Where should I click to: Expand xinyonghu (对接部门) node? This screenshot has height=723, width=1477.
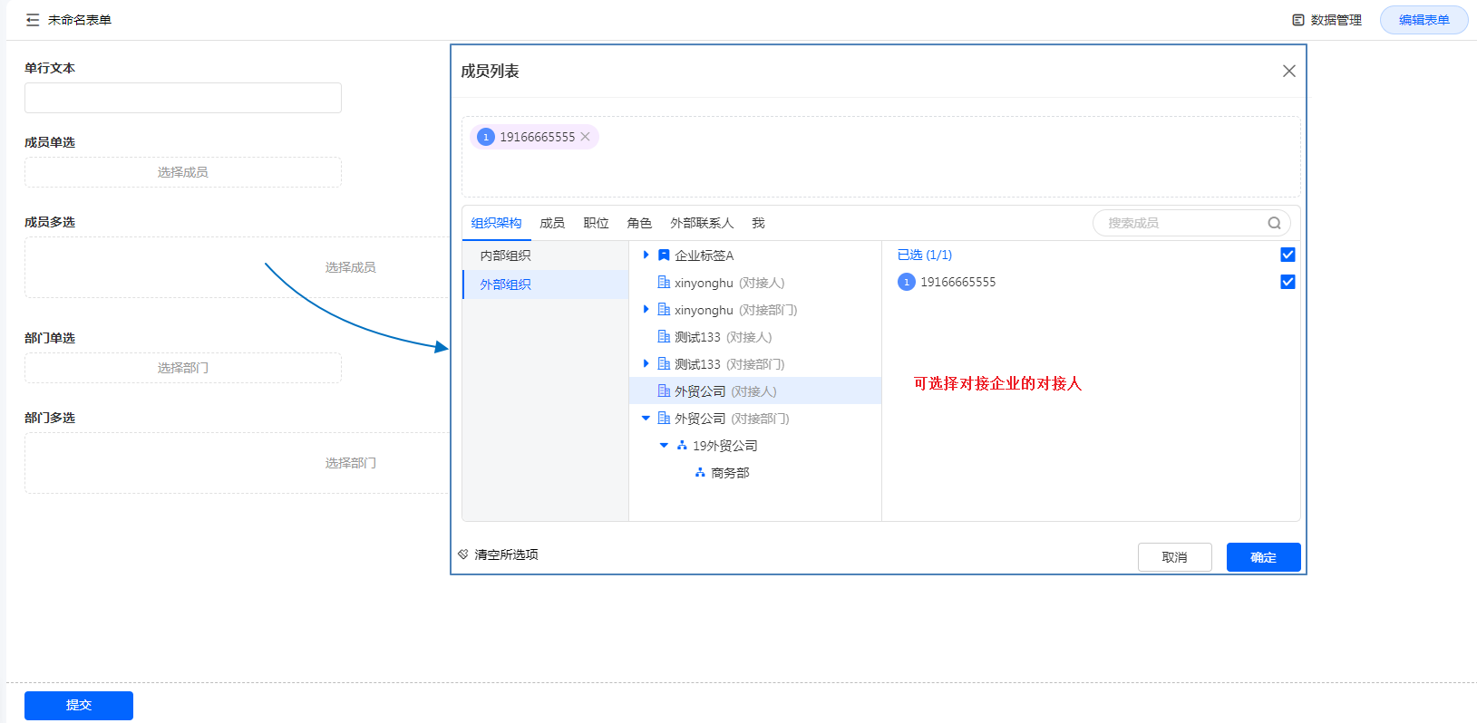point(646,310)
